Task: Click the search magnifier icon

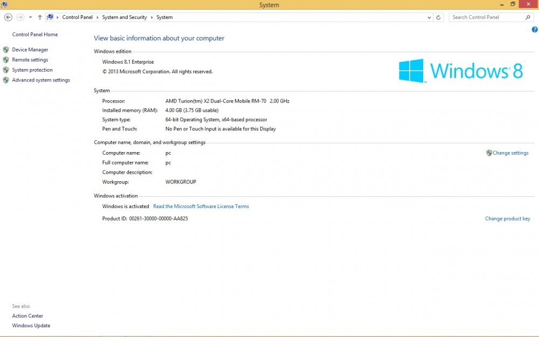Action: point(528,17)
